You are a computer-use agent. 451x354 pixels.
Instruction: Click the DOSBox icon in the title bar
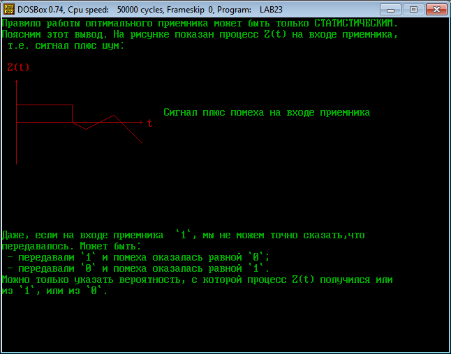(9, 9)
